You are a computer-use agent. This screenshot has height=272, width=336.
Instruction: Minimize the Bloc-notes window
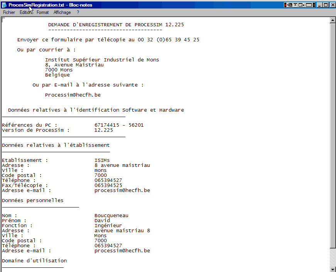tap(319, 5)
